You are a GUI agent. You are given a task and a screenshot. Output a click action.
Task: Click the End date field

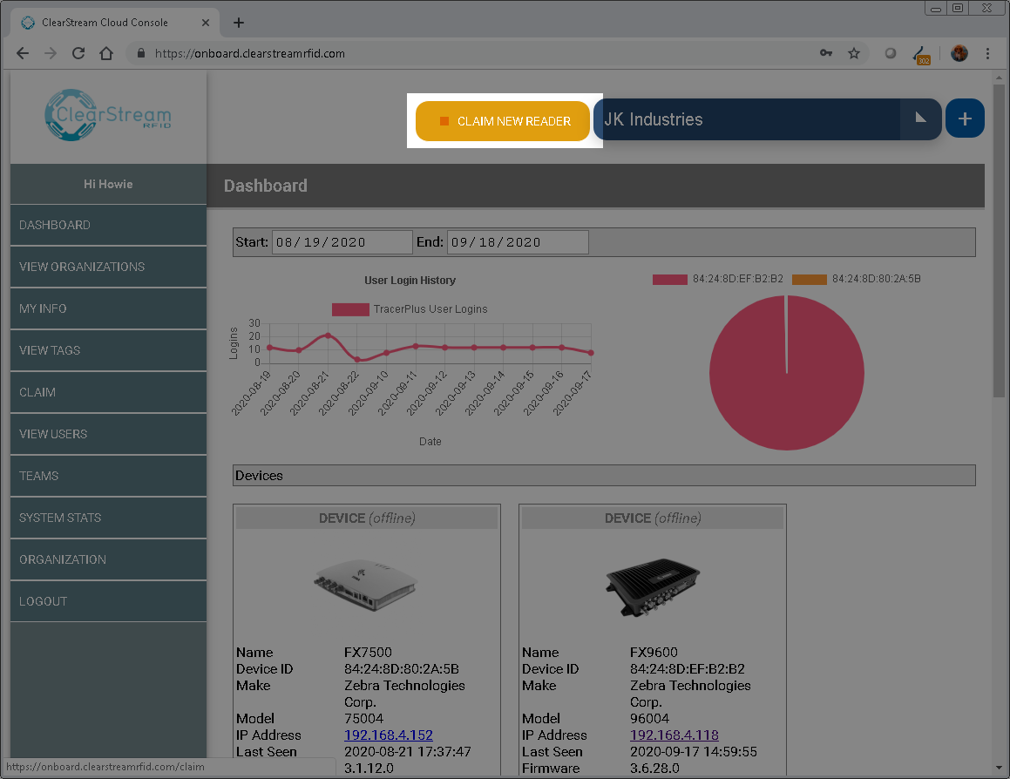click(518, 242)
